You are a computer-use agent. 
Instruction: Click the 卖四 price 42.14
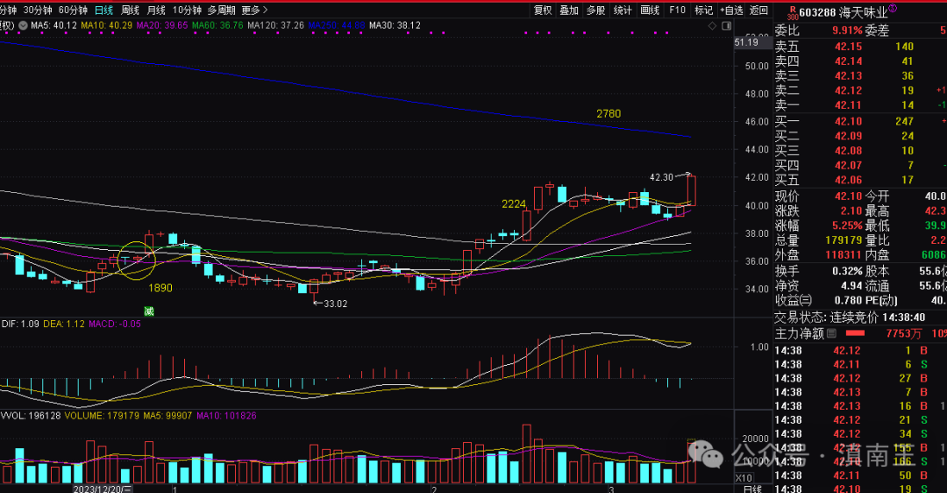point(848,61)
